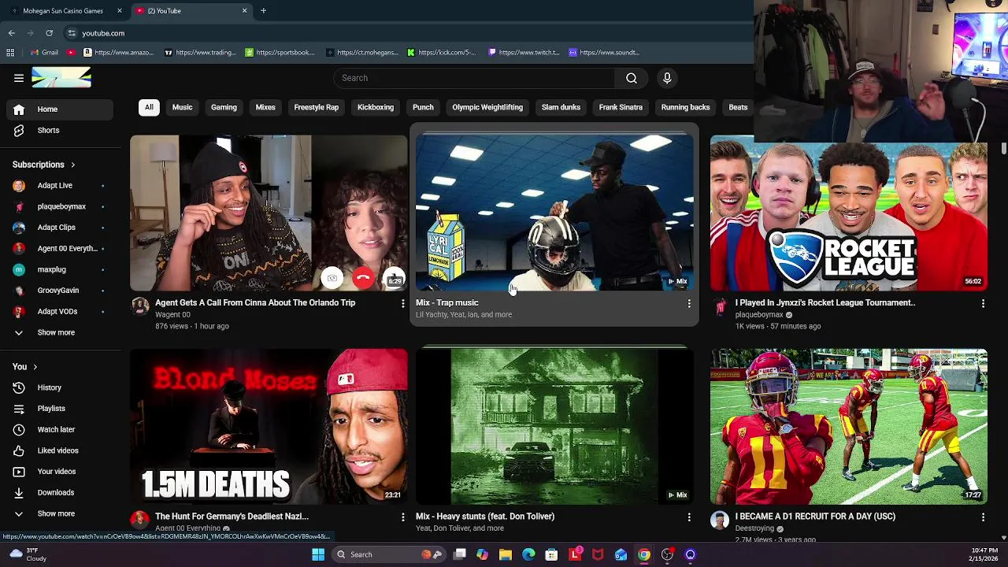This screenshot has width=1008, height=567.
Task: Select the Frank Sinatra chip
Action: click(x=621, y=107)
